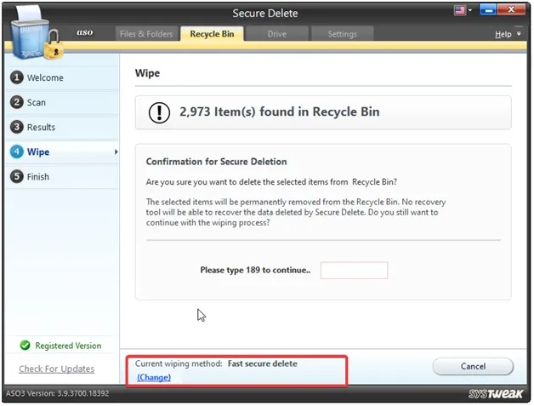Click the Secure Delete shredder logo icon
This screenshot has height=406, width=534.
[x=36, y=33]
